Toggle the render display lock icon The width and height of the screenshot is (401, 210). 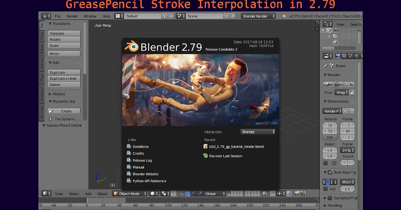(352, 92)
